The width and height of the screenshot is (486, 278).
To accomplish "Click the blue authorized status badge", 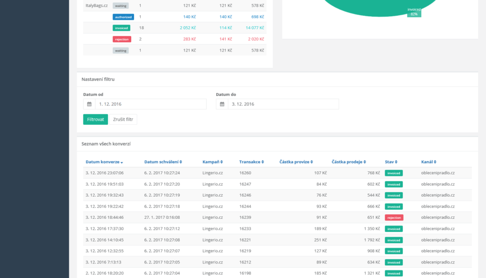I will 124,17.
